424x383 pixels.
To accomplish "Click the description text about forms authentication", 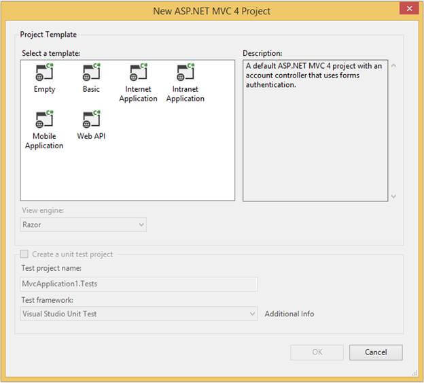I will pos(314,76).
